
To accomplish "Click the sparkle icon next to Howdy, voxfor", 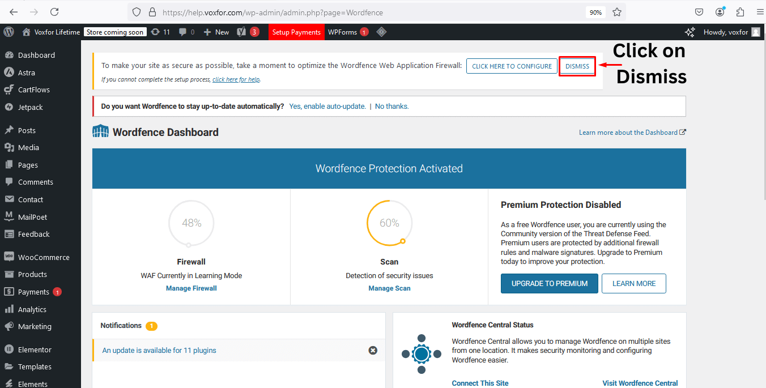I will coord(690,32).
